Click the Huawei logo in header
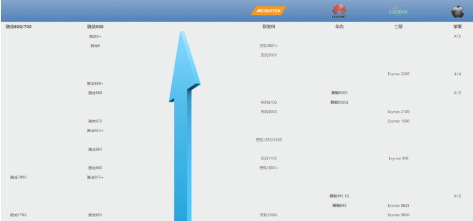The height and width of the screenshot is (221, 473). pyautogui.click(x=339, y=11)
